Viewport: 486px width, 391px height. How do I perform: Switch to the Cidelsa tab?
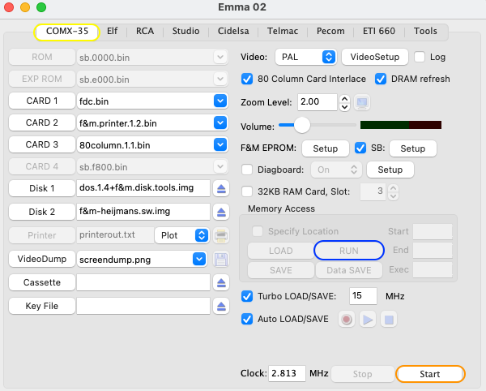click(x=233, y=31)
